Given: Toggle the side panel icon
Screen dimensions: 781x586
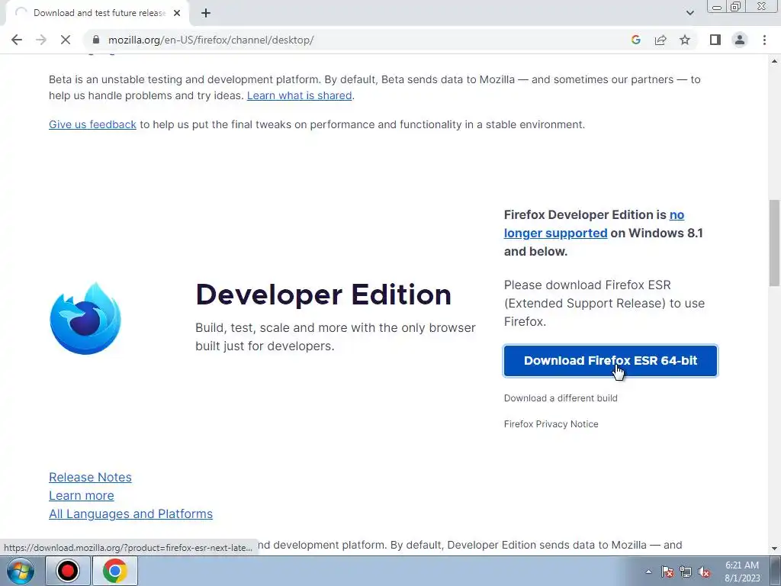Looking at the screenshot, I should pos(715,40).
